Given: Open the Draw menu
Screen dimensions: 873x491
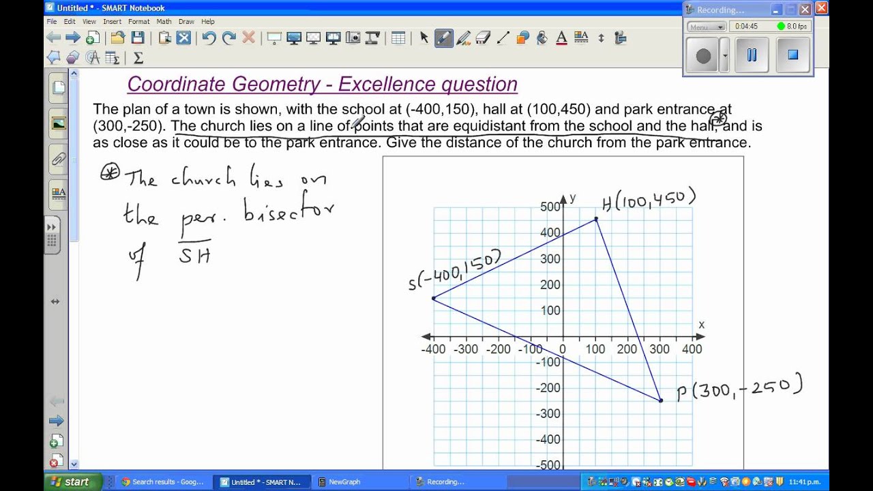Looking at the screenshot, I should (x=186, y=21).
